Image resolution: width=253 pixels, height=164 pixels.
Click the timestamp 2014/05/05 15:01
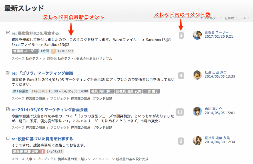(x=220, y=113)
